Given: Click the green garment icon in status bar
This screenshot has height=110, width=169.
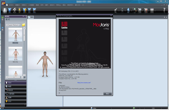Looking at the screenshot, I should [134, 108].
